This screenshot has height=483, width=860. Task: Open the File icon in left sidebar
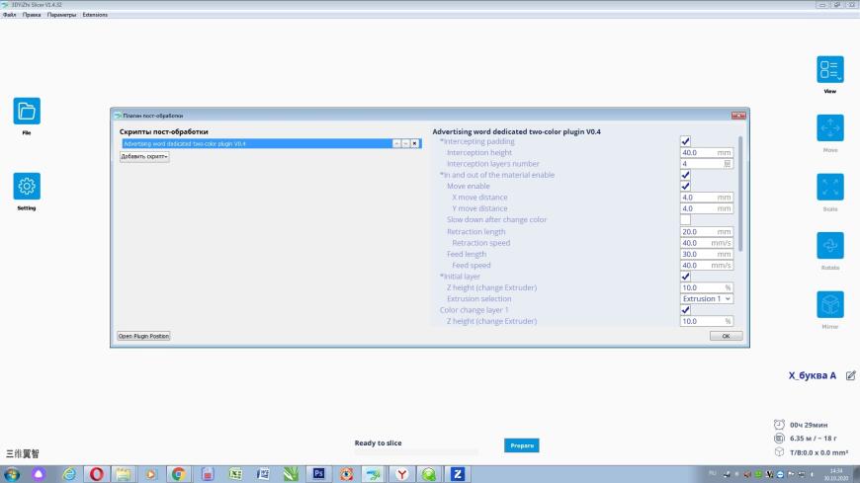coord(27,112)
